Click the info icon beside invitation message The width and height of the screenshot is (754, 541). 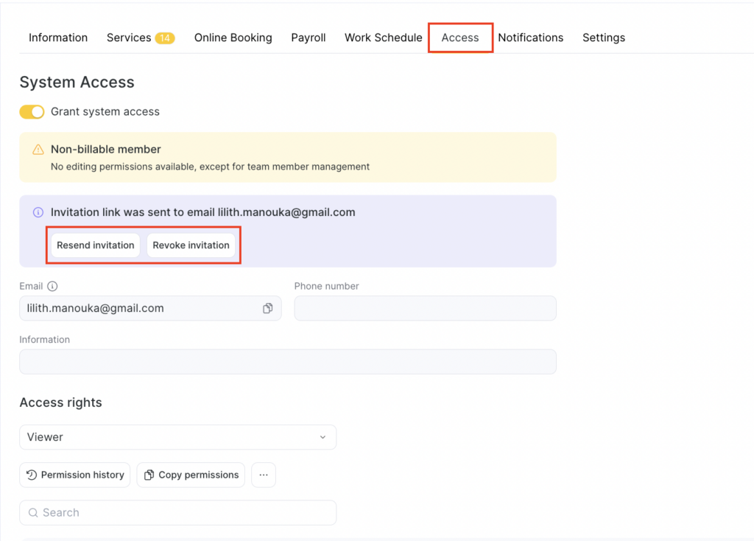(38, 212)
